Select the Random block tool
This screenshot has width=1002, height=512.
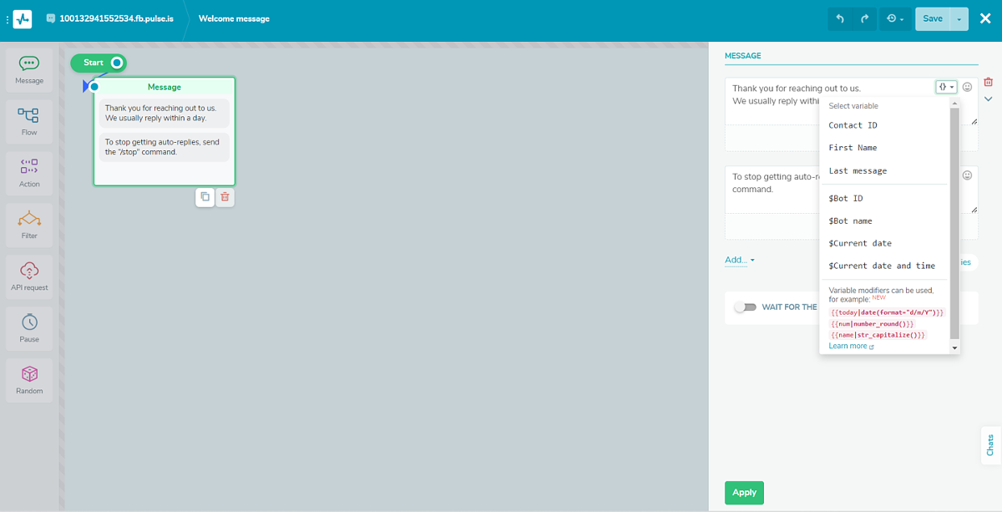coord(28,380)
